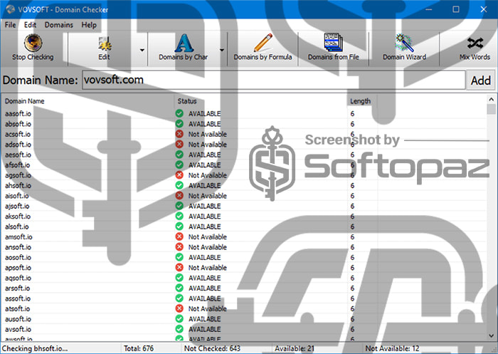This screenshot has width=498, height=354.
Task: Select the afsoft.io domain entry
Action: pyautogui.click(x=18, y=165)
